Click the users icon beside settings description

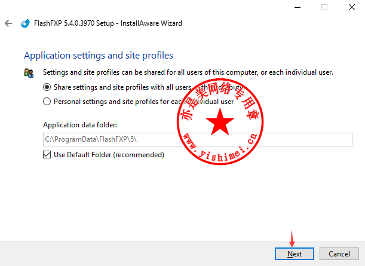29,73
